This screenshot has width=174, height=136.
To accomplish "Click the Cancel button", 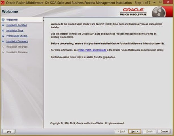I will 164,131.
